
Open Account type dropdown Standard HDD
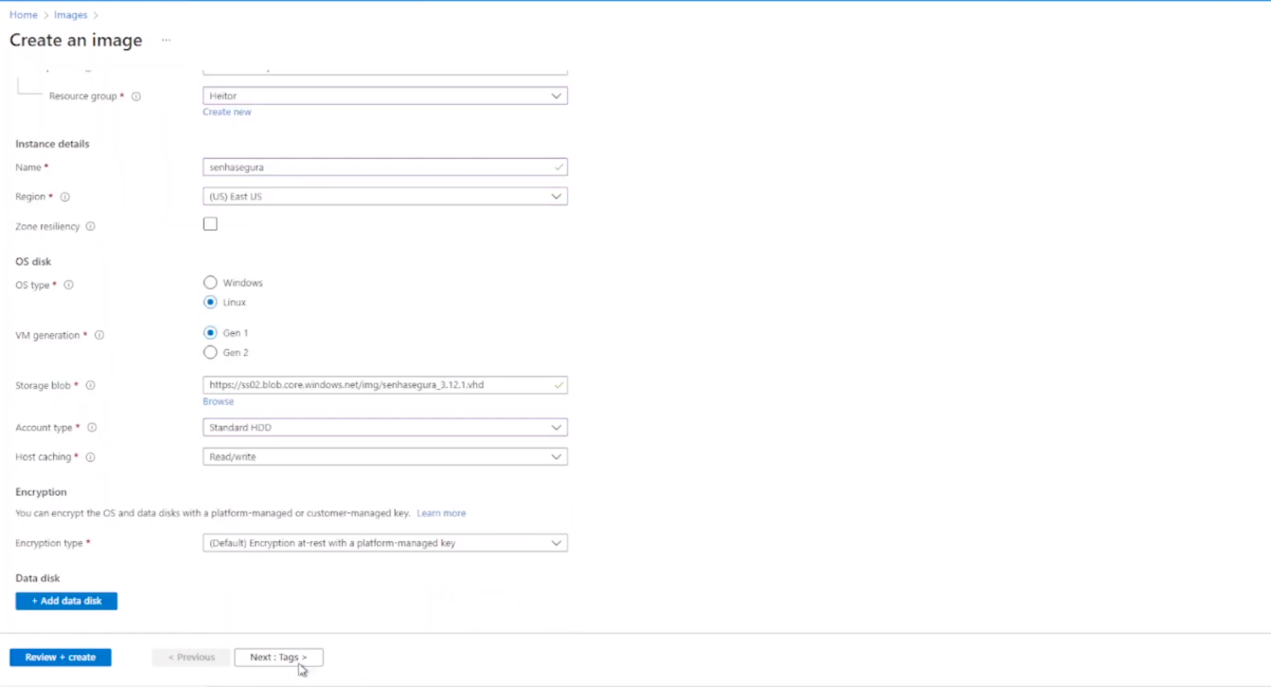(385, 427)
